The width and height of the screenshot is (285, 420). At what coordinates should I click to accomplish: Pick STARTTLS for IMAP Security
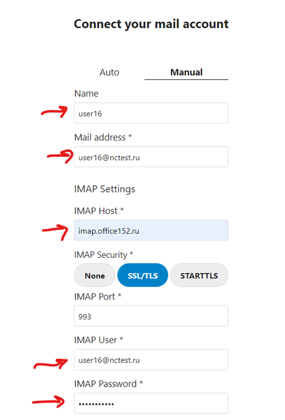[199, 276]
